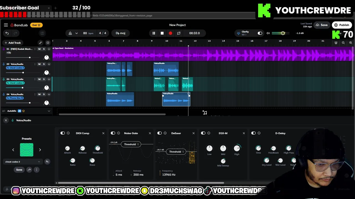Image resolution: width=355 pixels, height=199 pixels.
Task: Pause playback in the transport bar
Action: [x=154, y=33]
